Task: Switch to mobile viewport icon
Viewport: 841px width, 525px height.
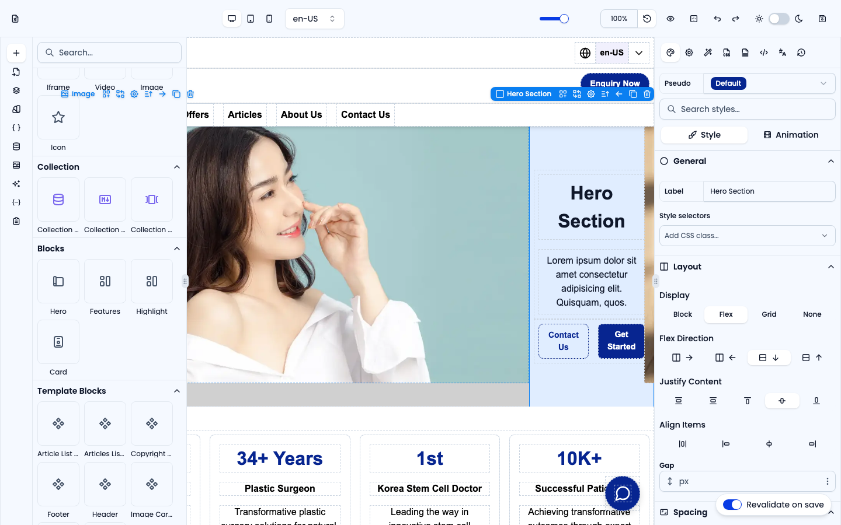Action: tap(269, 19)
